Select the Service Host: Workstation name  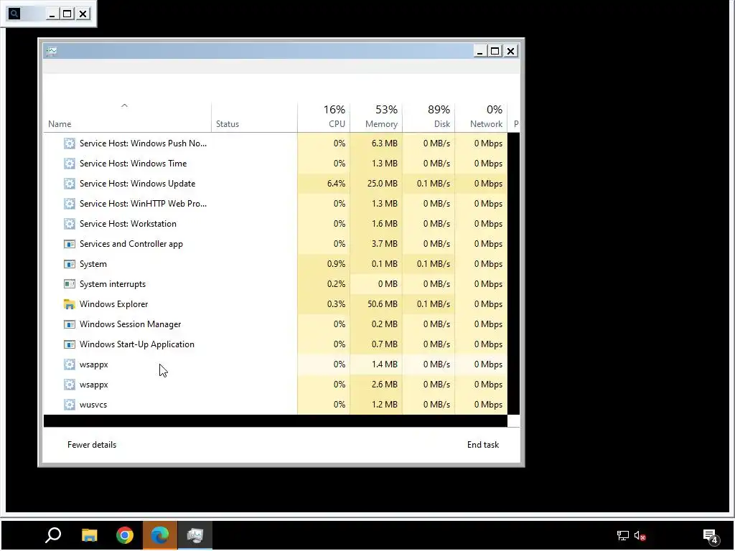[128, 224]
